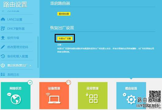
Task: Click the DHCP icon in the sidebar
Action: pyautogui.click(x=3, y=28)
